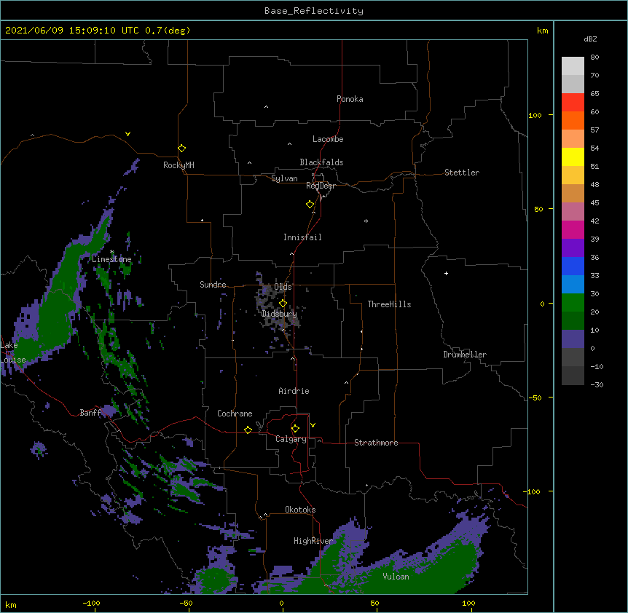Click the yellow diamond marker above Calgary label
This screenshot has height=613, width=628.
click(x=295, y=429)
